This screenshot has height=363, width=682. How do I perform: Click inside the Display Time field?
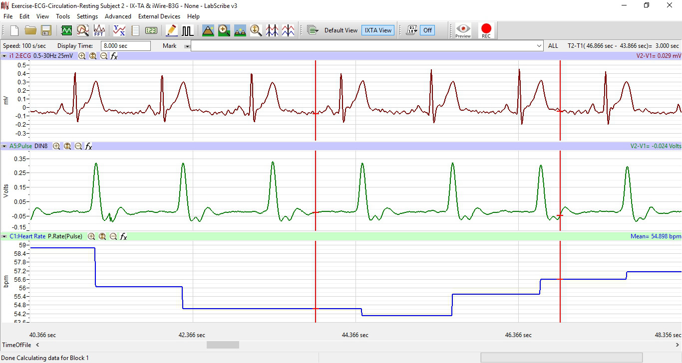125,45
